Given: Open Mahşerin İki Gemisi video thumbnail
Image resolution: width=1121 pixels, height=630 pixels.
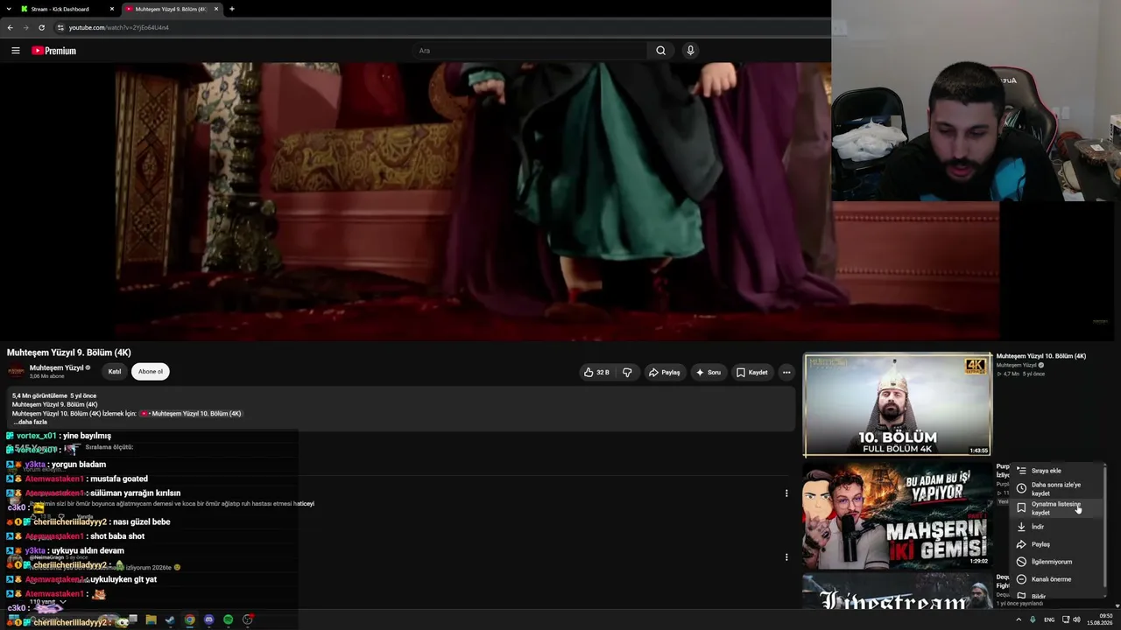Looking at the screenshot, I should coord(898,514).
